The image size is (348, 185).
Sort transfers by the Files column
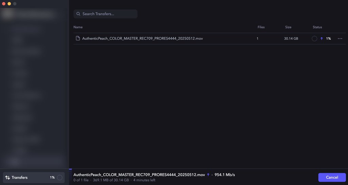click(261, 27)
